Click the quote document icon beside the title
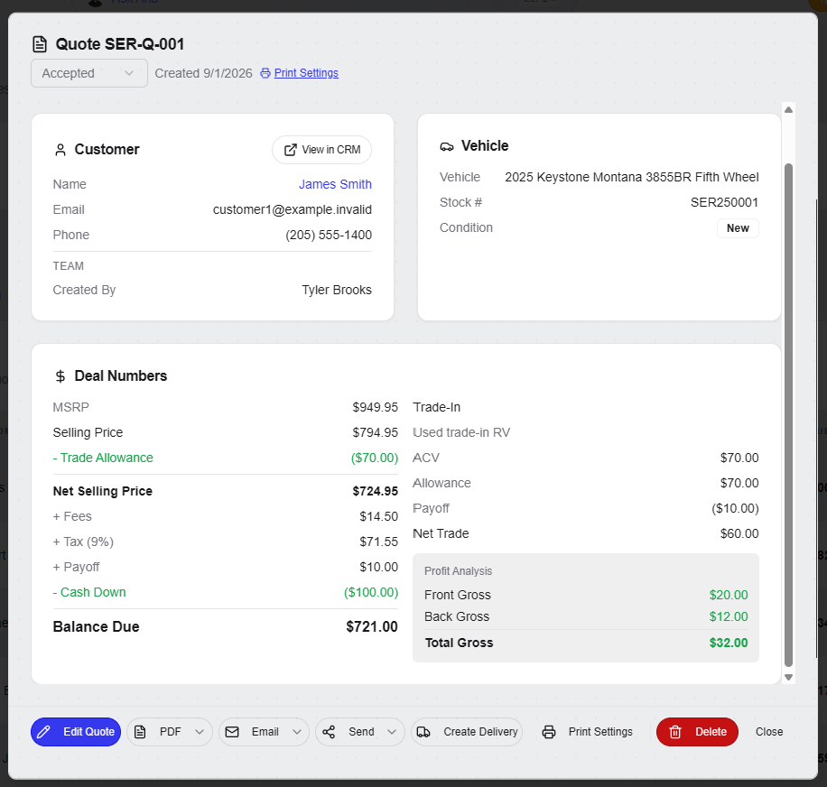The image size is (827, 787). [40, 44]
